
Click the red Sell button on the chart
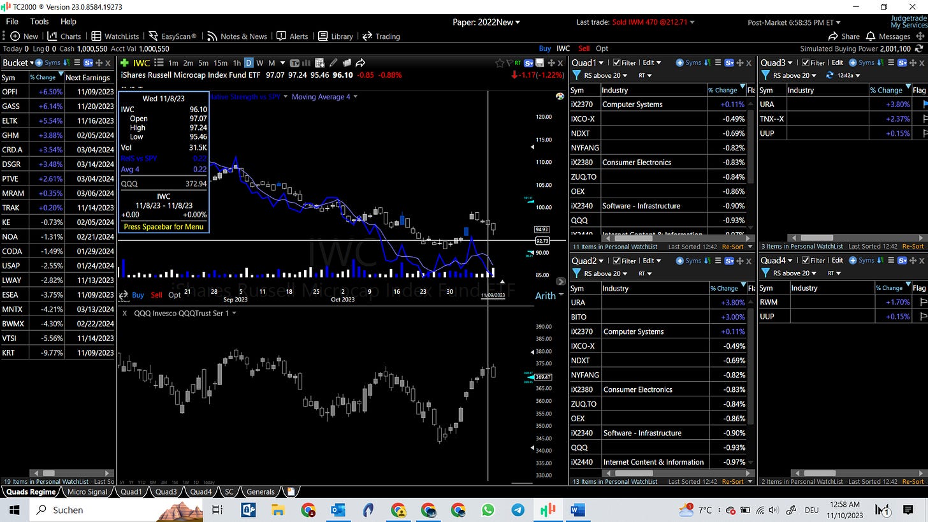click(x=156, y=294)
